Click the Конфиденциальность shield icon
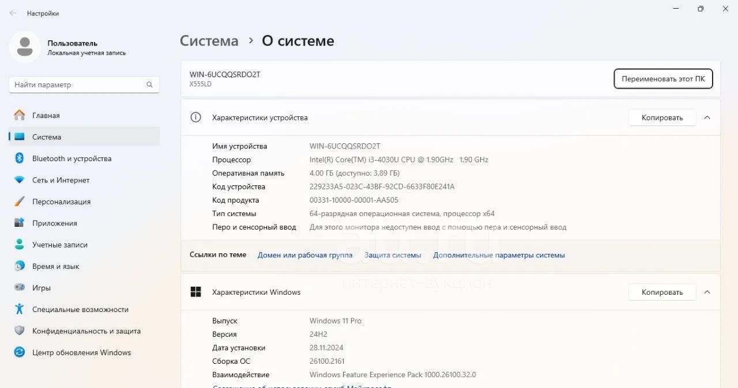Image resolution: width=738 pixels, height=388 pixels. coord(20,330)
